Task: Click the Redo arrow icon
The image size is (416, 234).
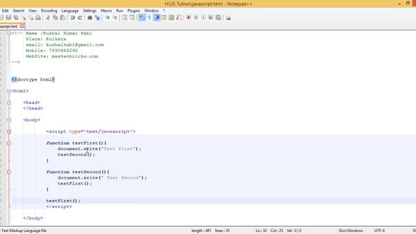Action: point(80,18)
